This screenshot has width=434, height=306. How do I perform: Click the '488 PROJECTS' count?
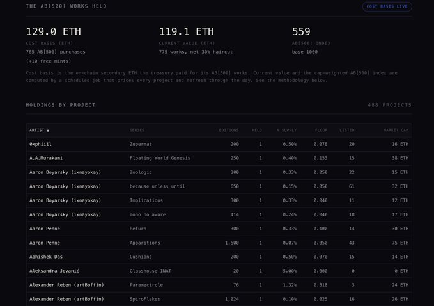[x=390, y=105]
